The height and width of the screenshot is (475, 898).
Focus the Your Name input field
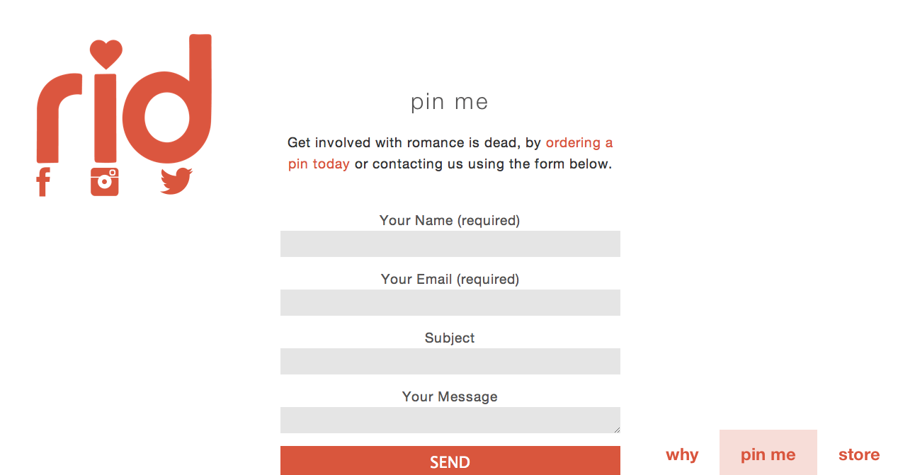pos(450,244)
